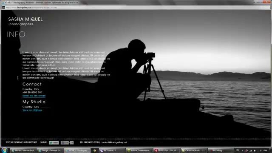Switch to Google - Internet Explorer taskbar window
This screenshot has height=153, width=272.
(x=50, y=150)
